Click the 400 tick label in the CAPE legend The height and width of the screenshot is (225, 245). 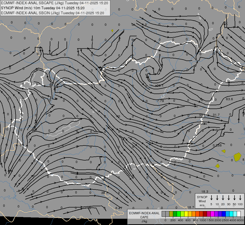(x=180, y=220)
